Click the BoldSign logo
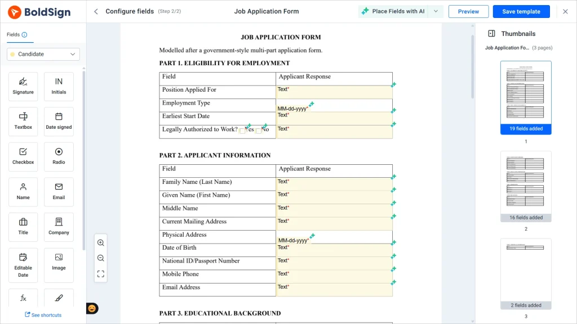This screenshot has width=577, height=324. click(x=39, y=12)
